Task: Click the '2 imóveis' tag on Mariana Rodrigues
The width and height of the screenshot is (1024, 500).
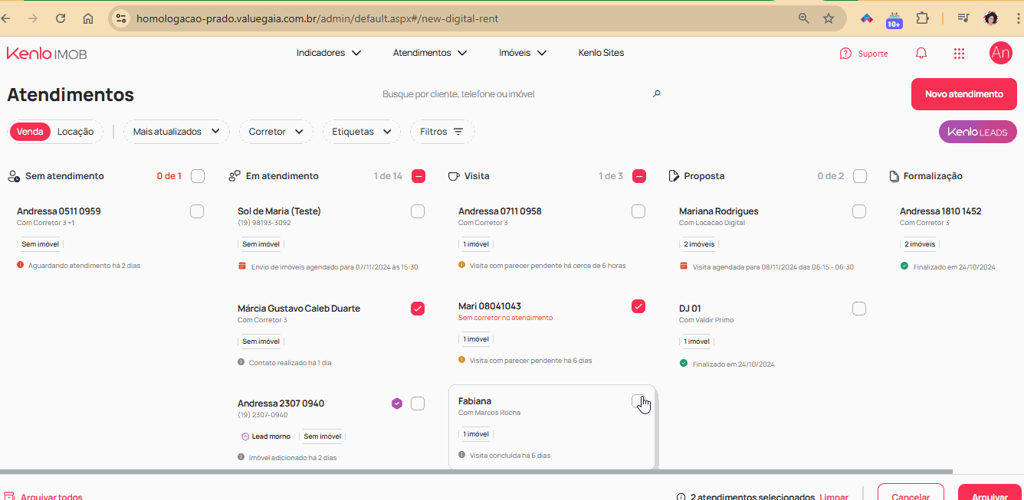Action: click(698, 244)
